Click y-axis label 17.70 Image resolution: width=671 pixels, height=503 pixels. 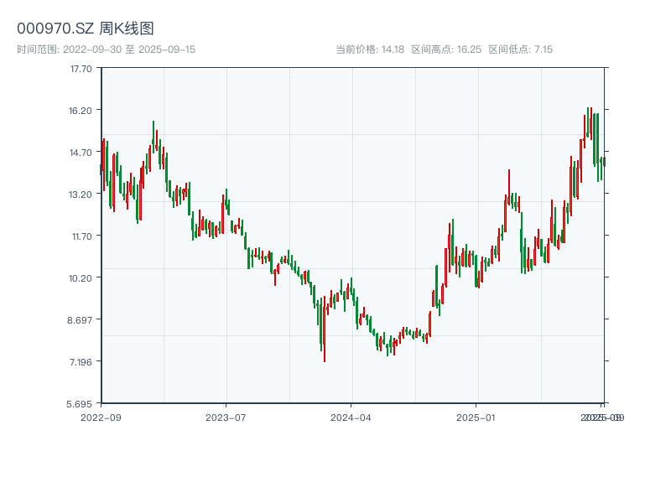pyautogui.click(x=81, y=69)
